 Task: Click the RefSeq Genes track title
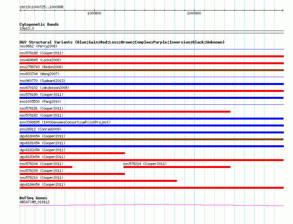[x=33, y=198]
